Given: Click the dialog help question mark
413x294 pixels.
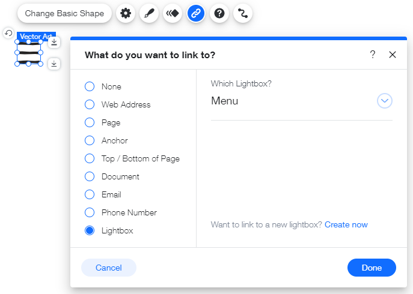Looking at the screenshot, I should (x=373, y=55).
